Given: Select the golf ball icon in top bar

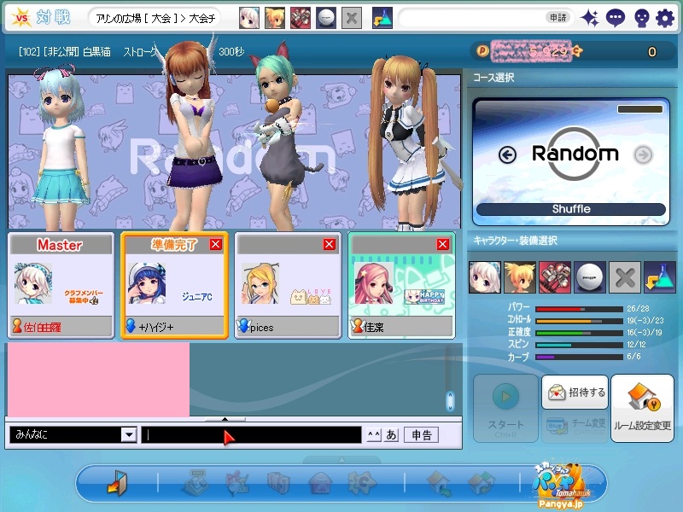Looking at the screenshot, I should (x=326, y=18).
